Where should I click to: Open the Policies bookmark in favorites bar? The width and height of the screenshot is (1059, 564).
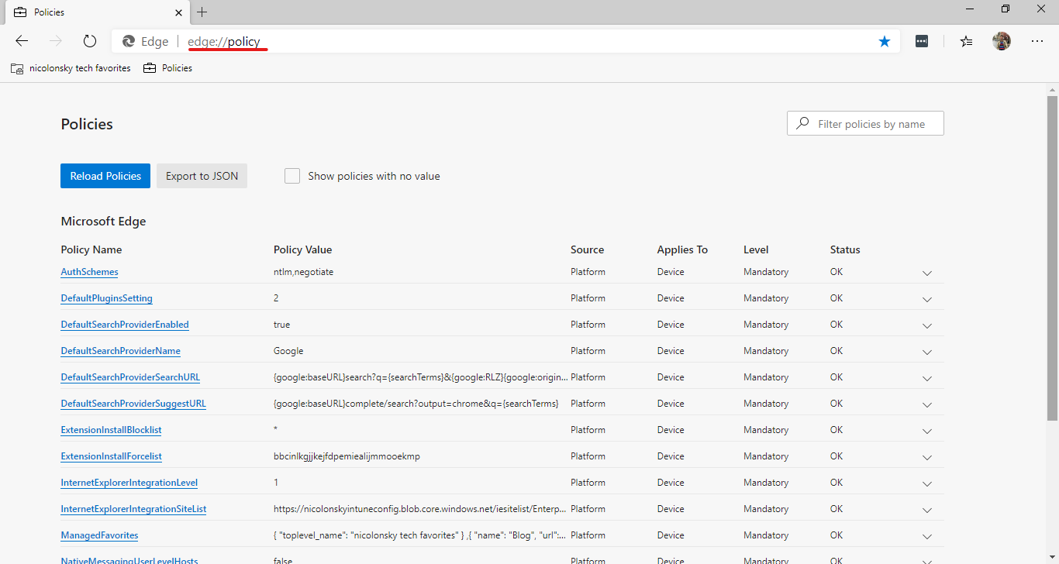(x=167, y=68)
